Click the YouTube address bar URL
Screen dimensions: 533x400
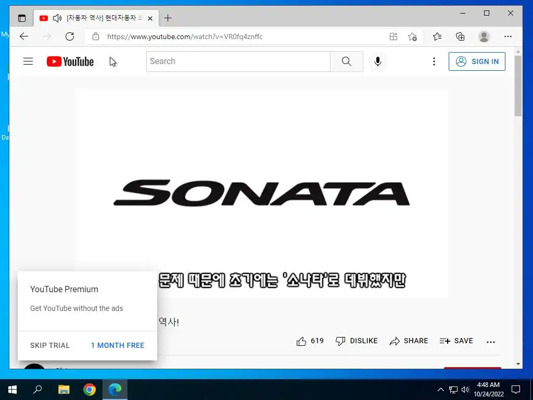(185, 37)
